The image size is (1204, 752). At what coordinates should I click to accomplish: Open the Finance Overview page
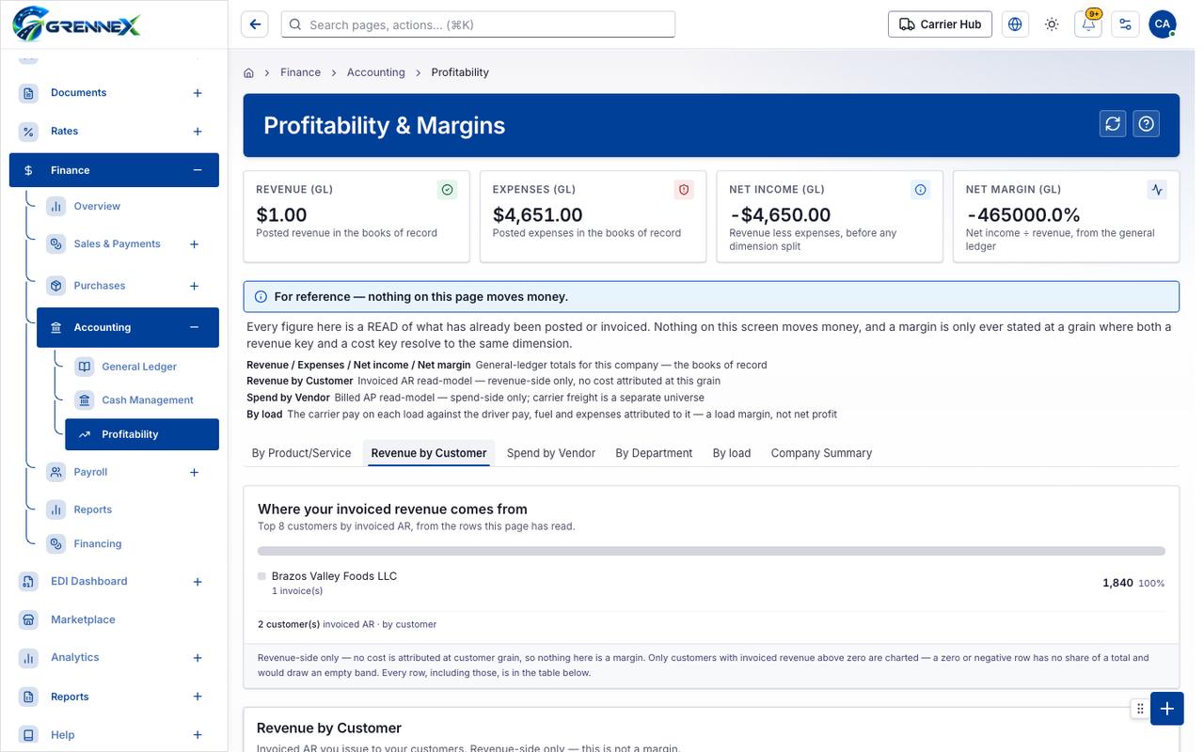coord(128,207)
